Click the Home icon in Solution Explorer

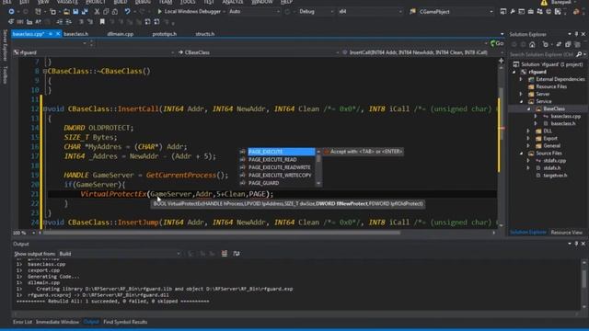pyautogui.click(x=532, y=44)
